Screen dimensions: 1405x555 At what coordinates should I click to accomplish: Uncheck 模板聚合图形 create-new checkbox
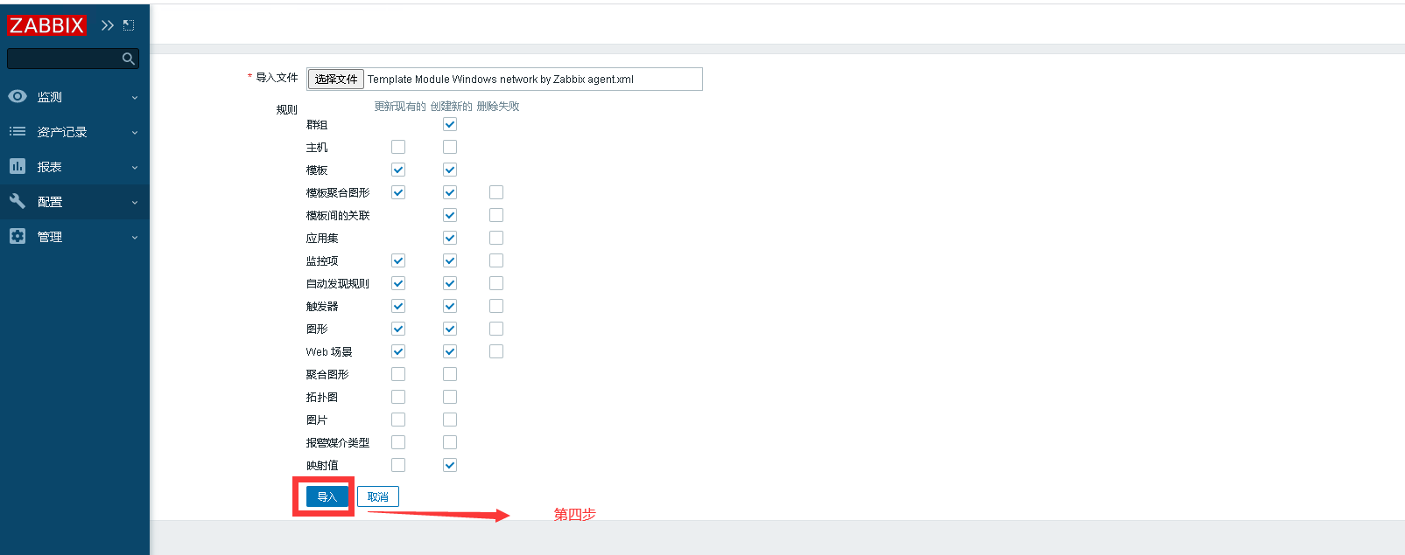[x=450, y=192]
